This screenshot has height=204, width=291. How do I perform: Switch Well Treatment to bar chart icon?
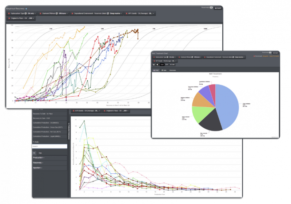point(154,64)
